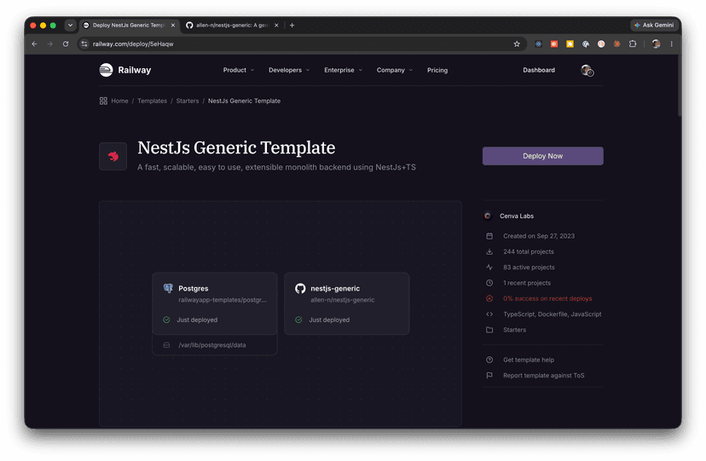Go back with browser back arrow

point(35,43)
